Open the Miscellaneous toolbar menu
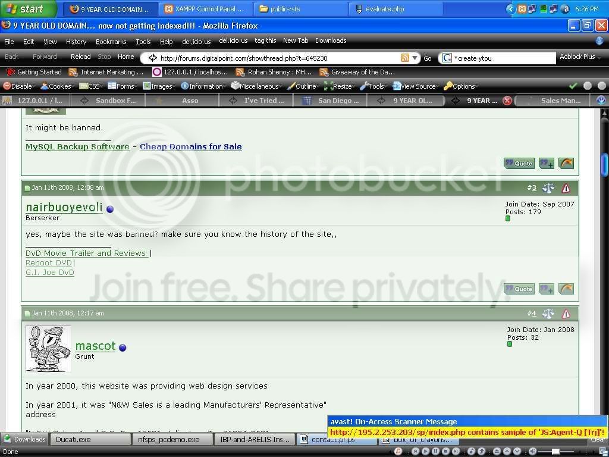This screenshot has width=609, height=457. pyautogui.click(x=256, y=86)
